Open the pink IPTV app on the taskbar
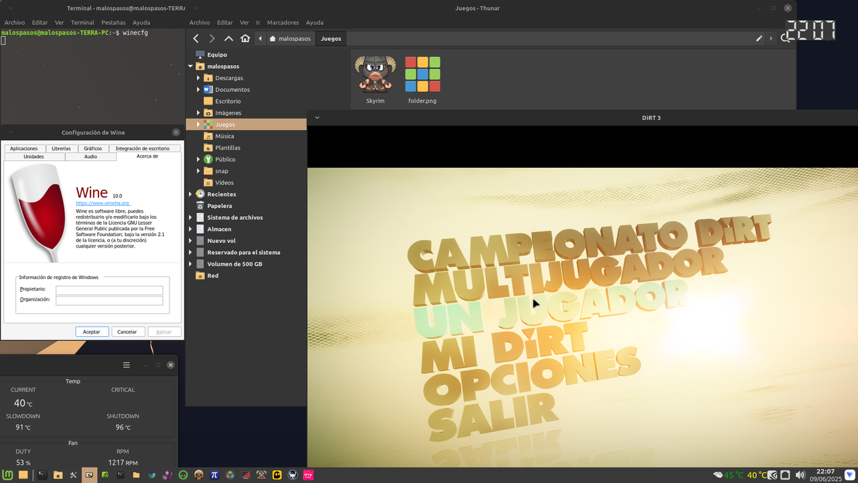858x483 pixels. 308,475
